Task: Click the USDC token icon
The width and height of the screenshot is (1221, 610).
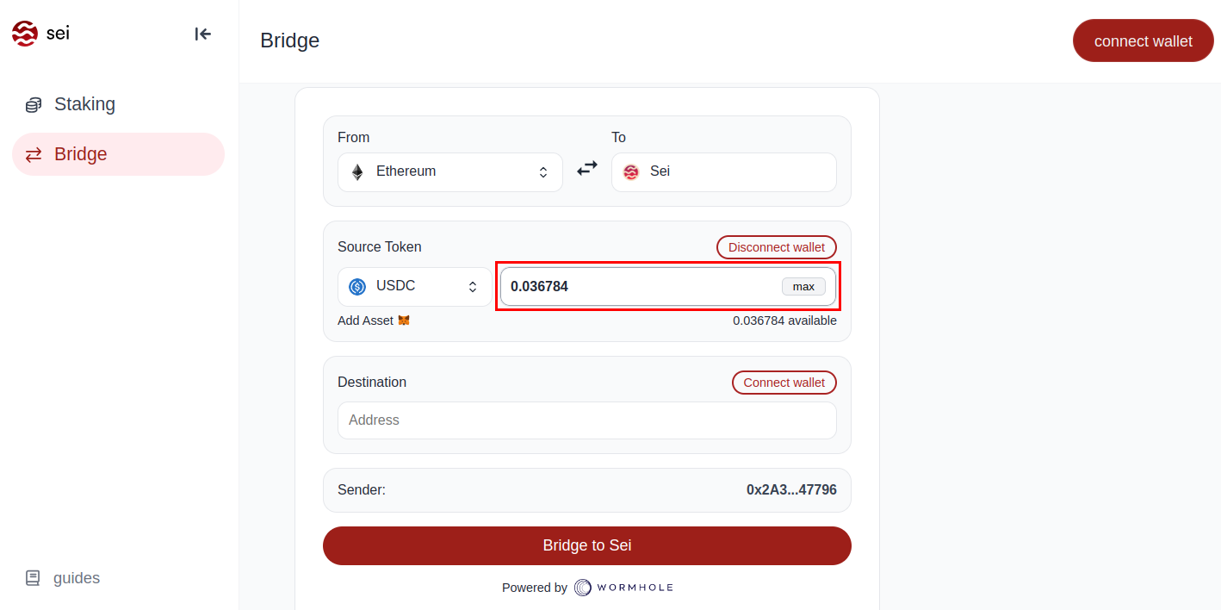Action: pos(357,287)
